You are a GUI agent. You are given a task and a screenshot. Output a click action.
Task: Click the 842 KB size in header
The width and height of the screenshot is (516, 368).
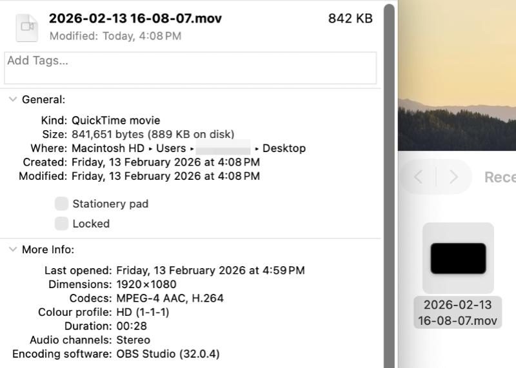(x=350, y=19)
